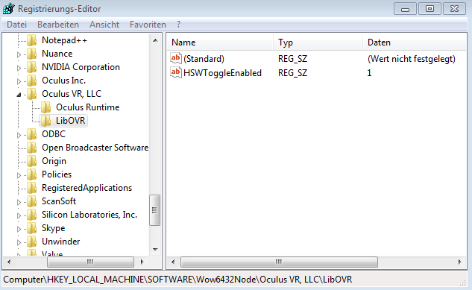Open the Bearbeiten menu
472x290 pixels.
pyautogui.click(x=58, y=25)
